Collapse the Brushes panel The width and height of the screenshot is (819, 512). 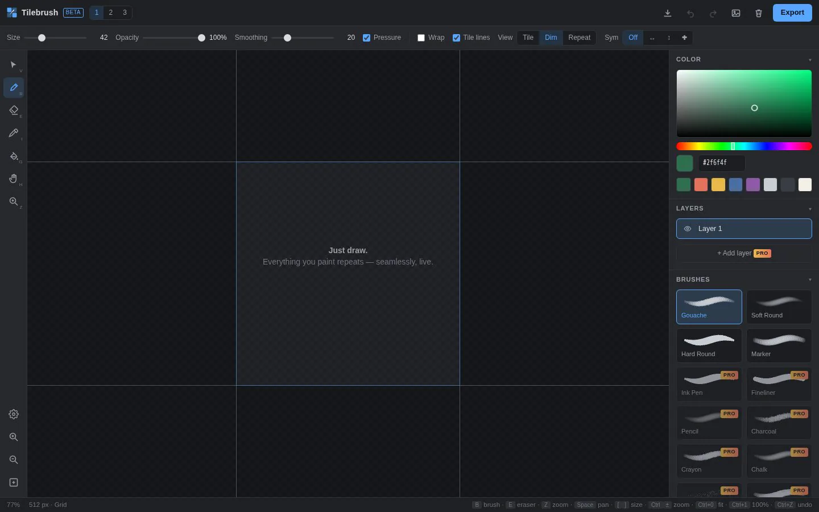point(810,280)
